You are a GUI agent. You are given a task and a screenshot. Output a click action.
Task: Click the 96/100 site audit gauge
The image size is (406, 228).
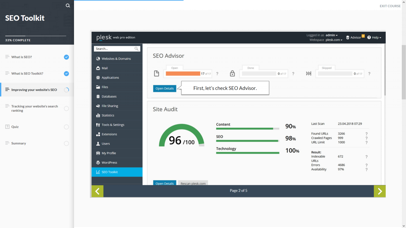[182, 135]
